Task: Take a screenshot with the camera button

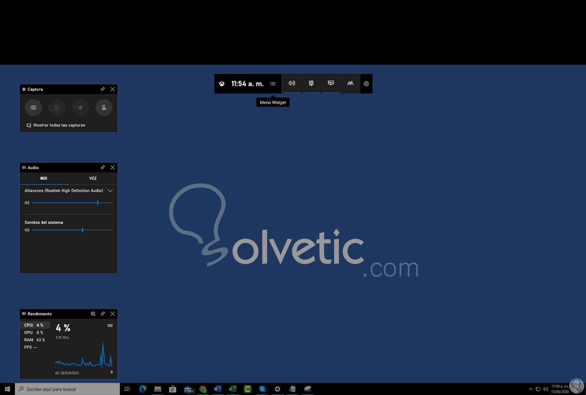Action: pos(34,108)
